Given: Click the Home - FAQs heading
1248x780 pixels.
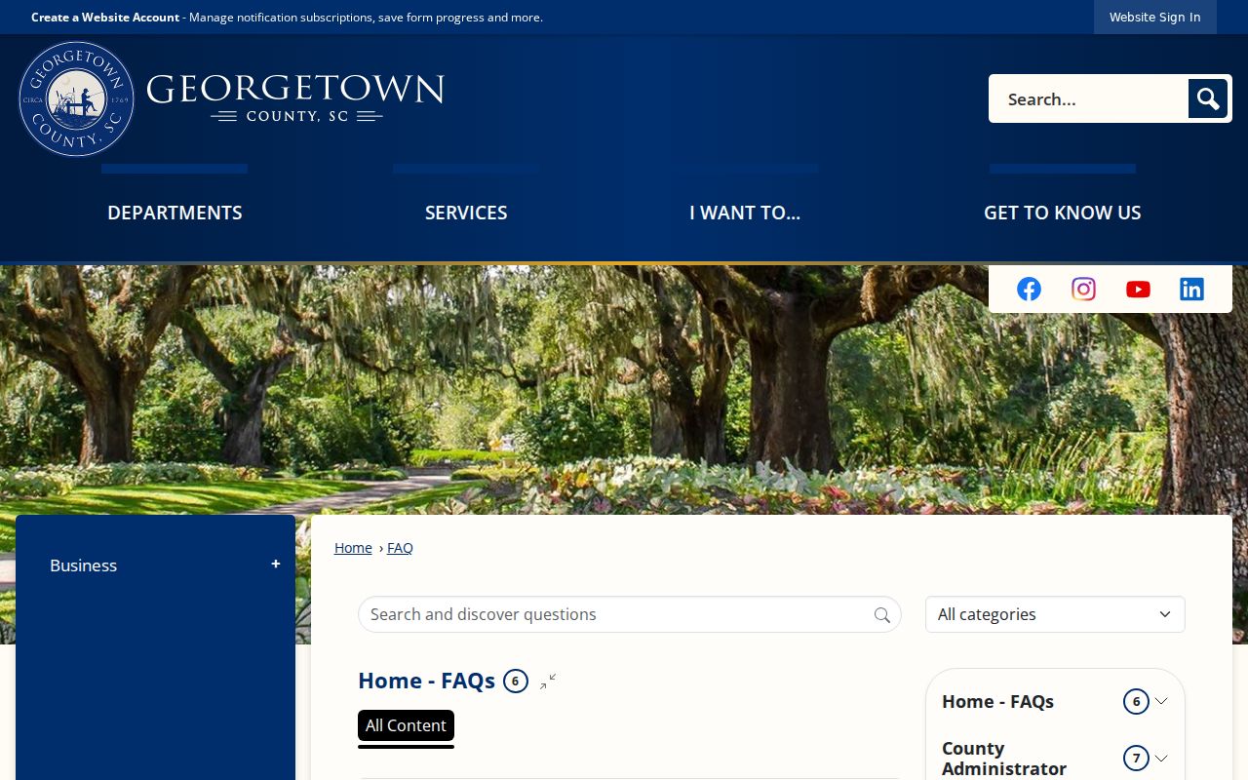Looking at the screenshot, I should pyautogui.click(x=426, y=681).
